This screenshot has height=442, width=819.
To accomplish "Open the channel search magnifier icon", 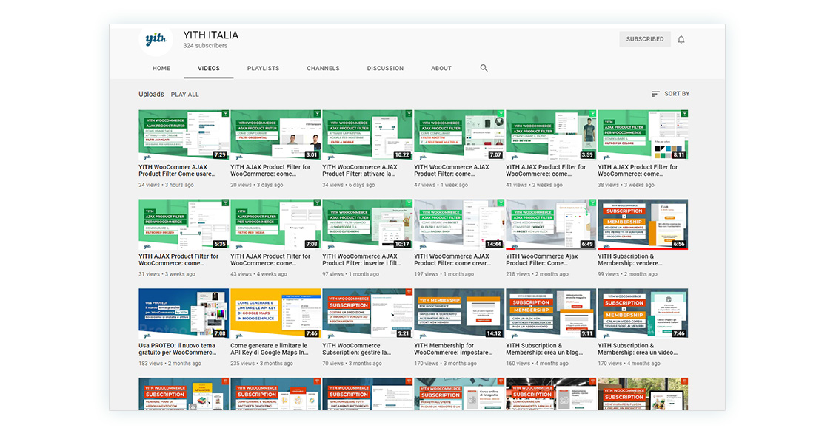I will point(484,68).
